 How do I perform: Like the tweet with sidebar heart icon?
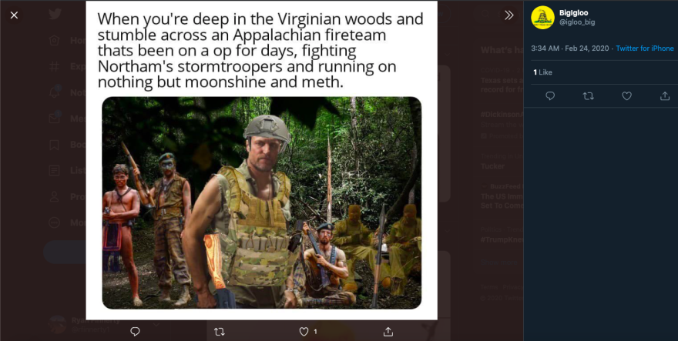(x=627, y=96)
